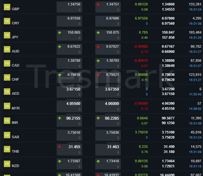
Task: Click the THB bid price 31.455
Action: (74, 147)
